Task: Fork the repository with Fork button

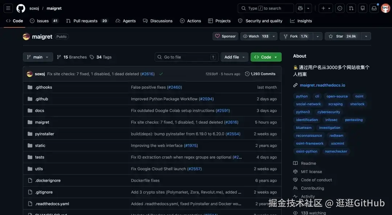Action: coord(297,37)
